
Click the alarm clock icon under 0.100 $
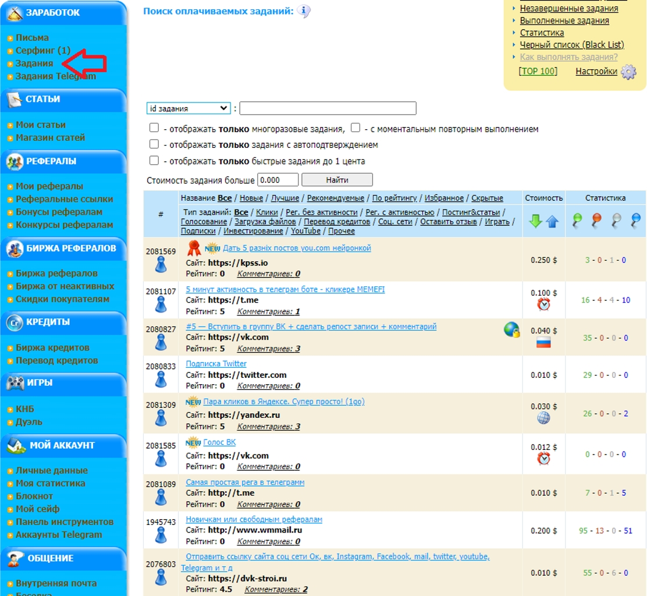coord(543,304)
